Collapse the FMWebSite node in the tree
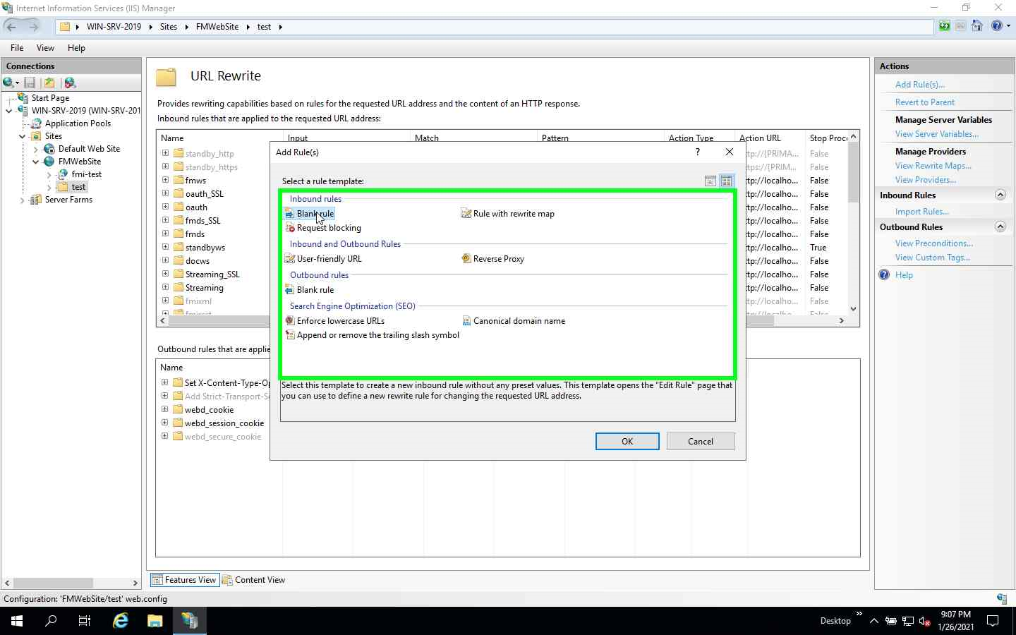 click(x=34, y=161)
